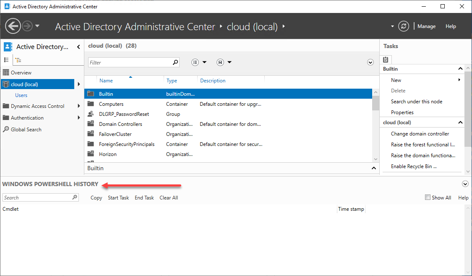
Task: Select FailoverCluster row
Action: (x=228, y=134)
